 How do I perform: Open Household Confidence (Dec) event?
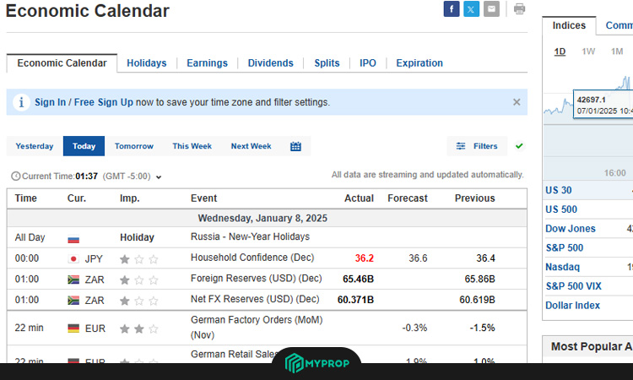click(252, 258)
